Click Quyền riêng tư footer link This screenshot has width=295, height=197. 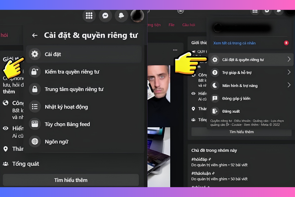pyautogui.click(x=221, y=120)
